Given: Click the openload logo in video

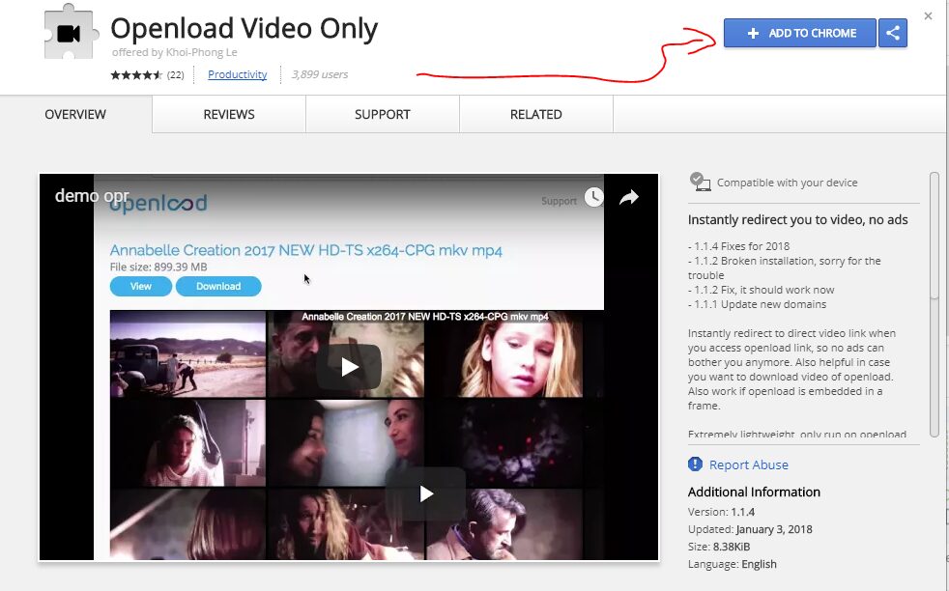Looking at the screenshot, I should tap(158, 203).
